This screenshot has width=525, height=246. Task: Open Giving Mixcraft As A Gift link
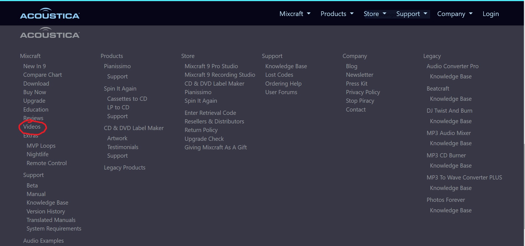point(216,147)
